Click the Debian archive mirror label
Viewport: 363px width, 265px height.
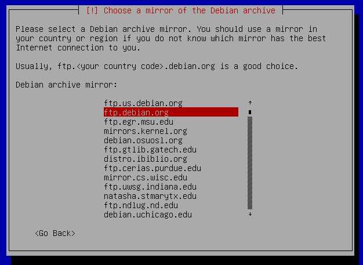pyautogui.click(x=67, y=85)
